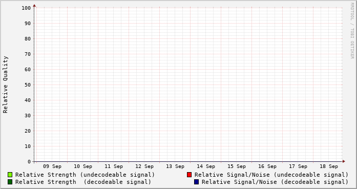Click the dark green decodeable strength swatch

click(x=10, y=182)
